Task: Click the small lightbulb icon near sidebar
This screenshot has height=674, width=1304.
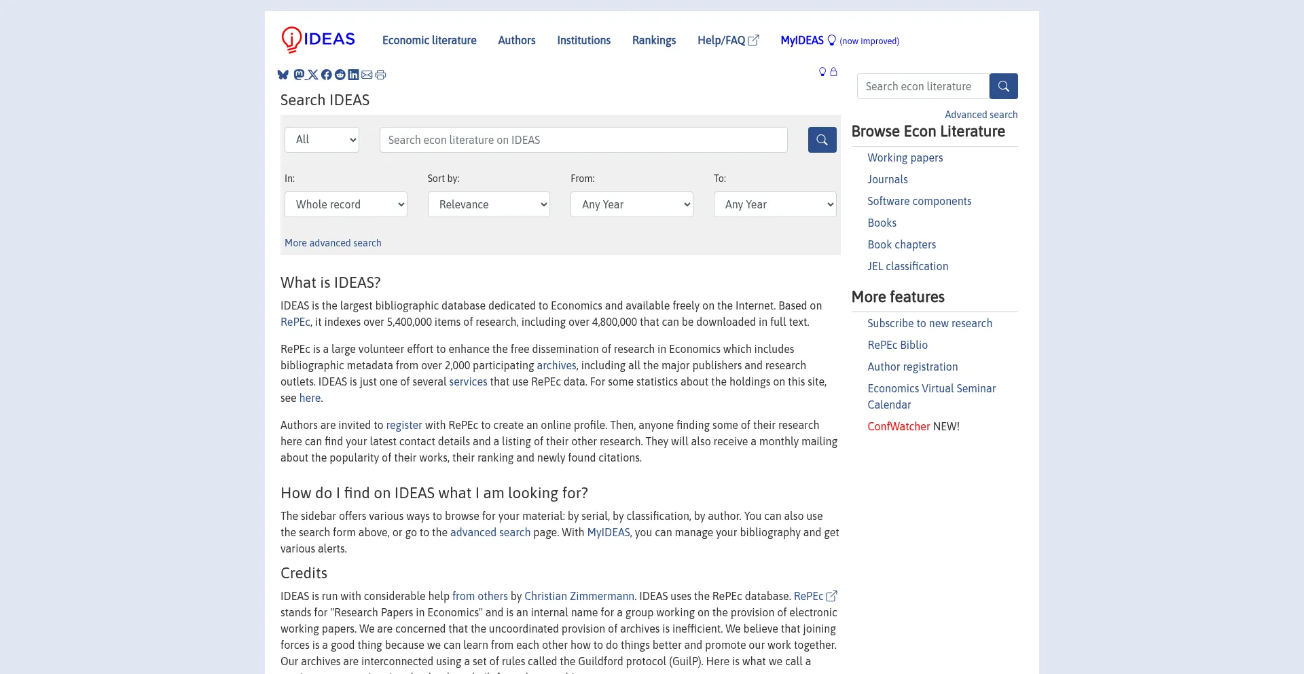Action: click(822, 72)
